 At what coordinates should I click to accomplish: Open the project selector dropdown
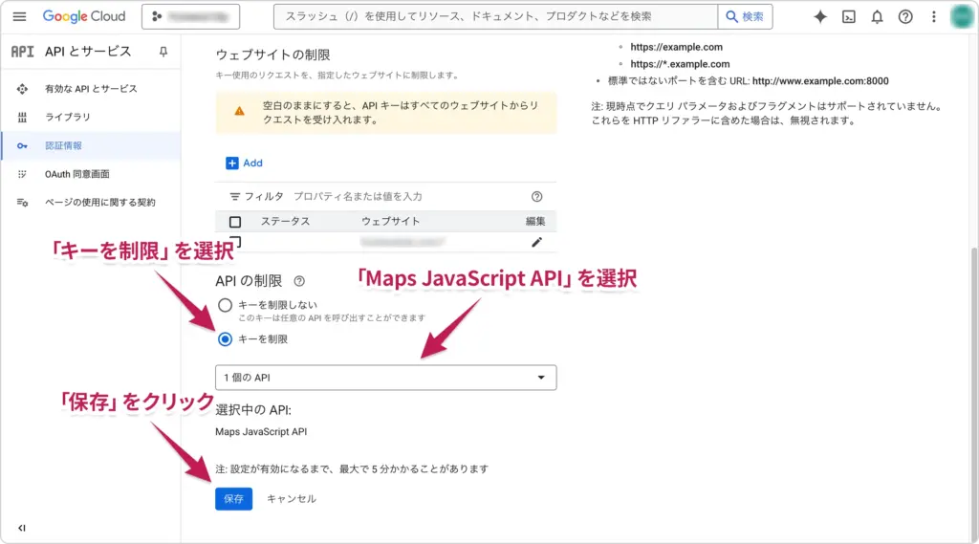point(190,17)
